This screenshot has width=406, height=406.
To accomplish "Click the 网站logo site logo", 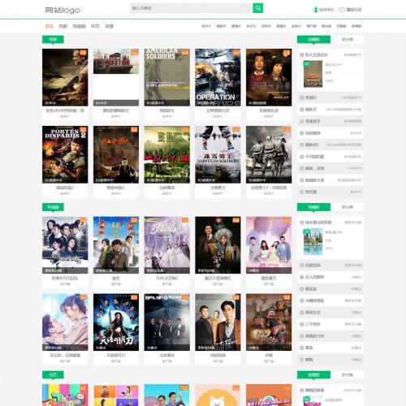I will pyautogui.click(x=63, y=11).
